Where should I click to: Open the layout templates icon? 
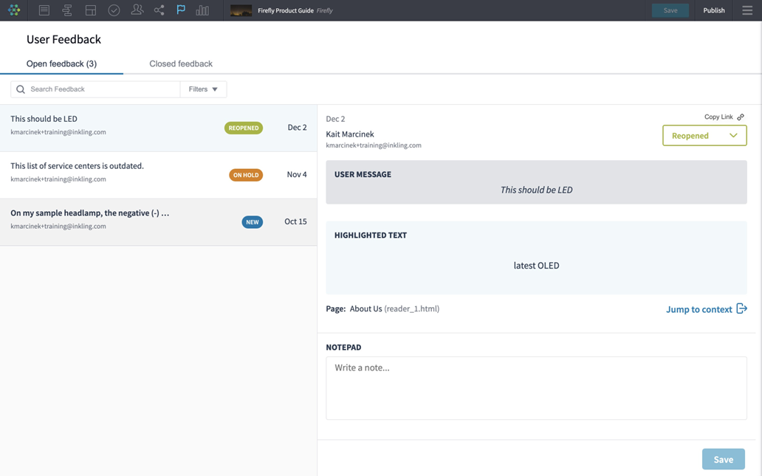91,10
